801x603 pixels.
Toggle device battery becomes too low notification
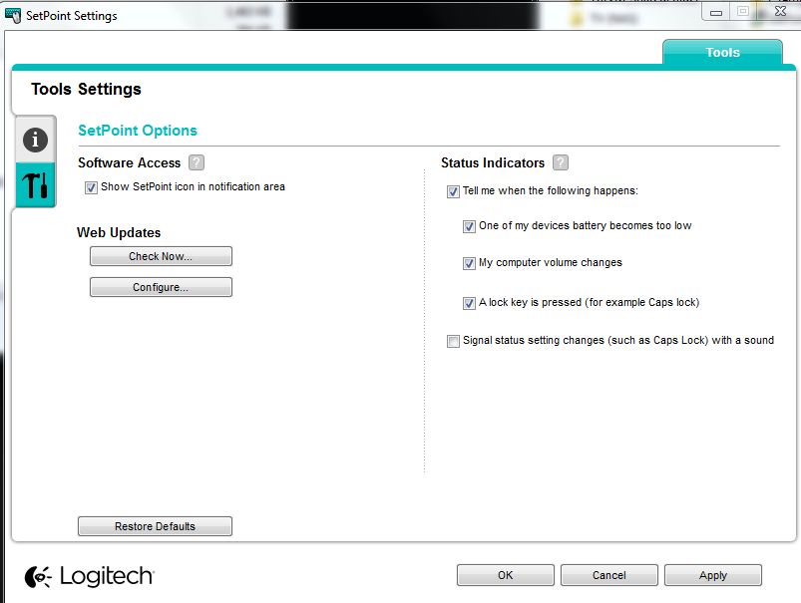pos(469,226)
